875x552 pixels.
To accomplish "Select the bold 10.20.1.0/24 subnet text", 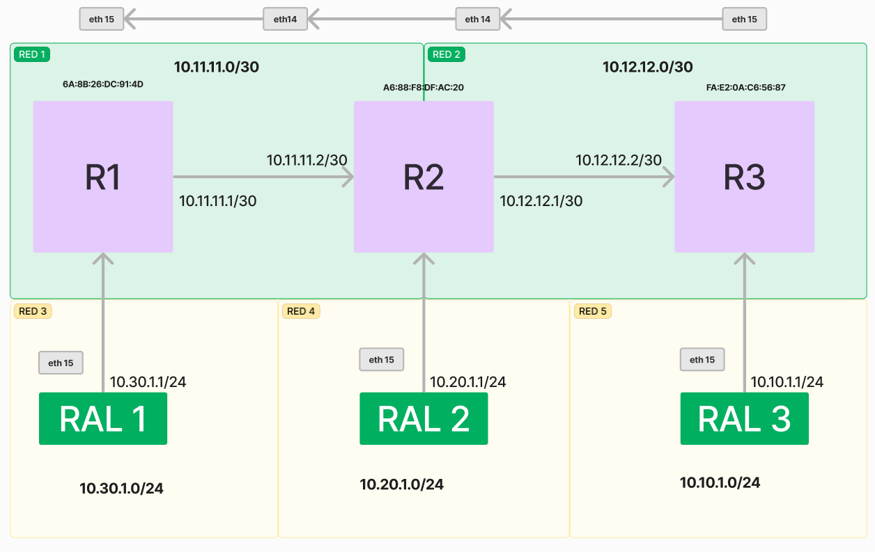I will click(401, 484).
